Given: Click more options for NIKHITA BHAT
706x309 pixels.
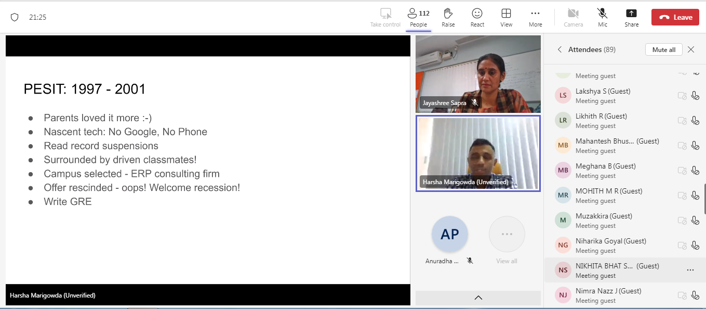Looking at the screenshot, I should click(690, 270).
